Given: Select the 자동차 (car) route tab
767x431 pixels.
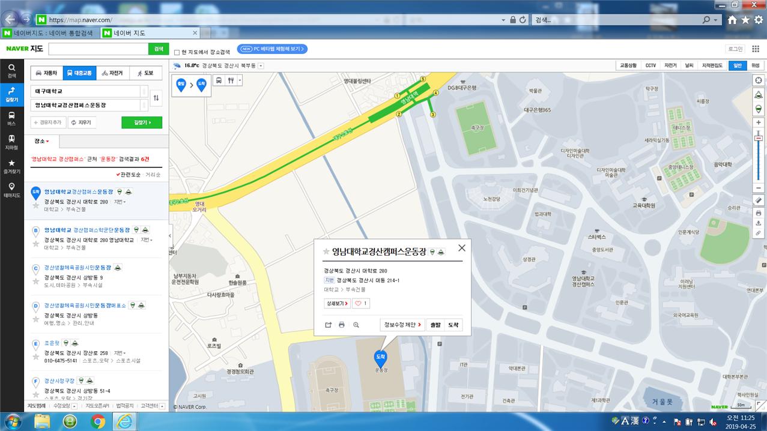Looking at the screenshot, I should coord(47,73).
